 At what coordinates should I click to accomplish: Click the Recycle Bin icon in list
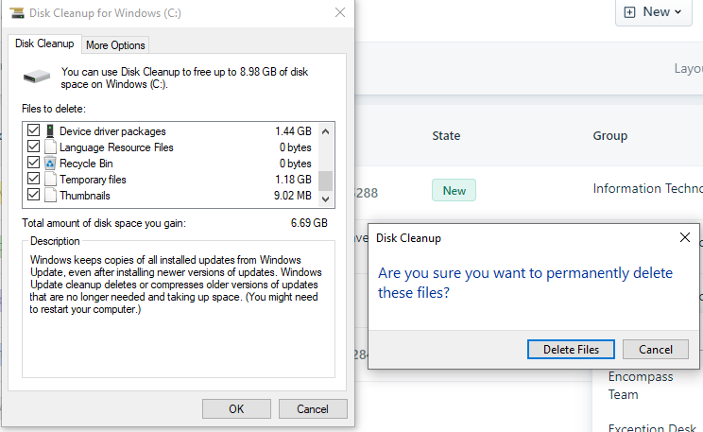(50, 164)
